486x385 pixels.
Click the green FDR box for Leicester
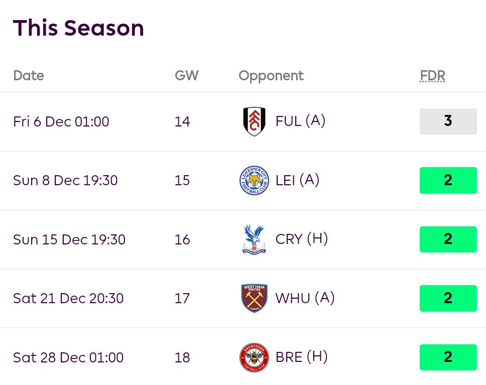pyautogui.click(x=448, y=180)
